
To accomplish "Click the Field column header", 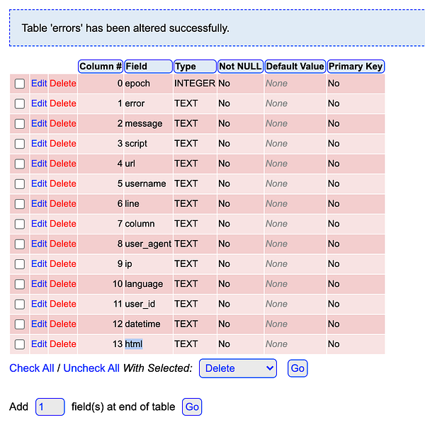I will 148,67.
